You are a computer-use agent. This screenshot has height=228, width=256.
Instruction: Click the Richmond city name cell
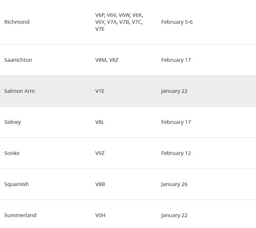click(17, 22)
